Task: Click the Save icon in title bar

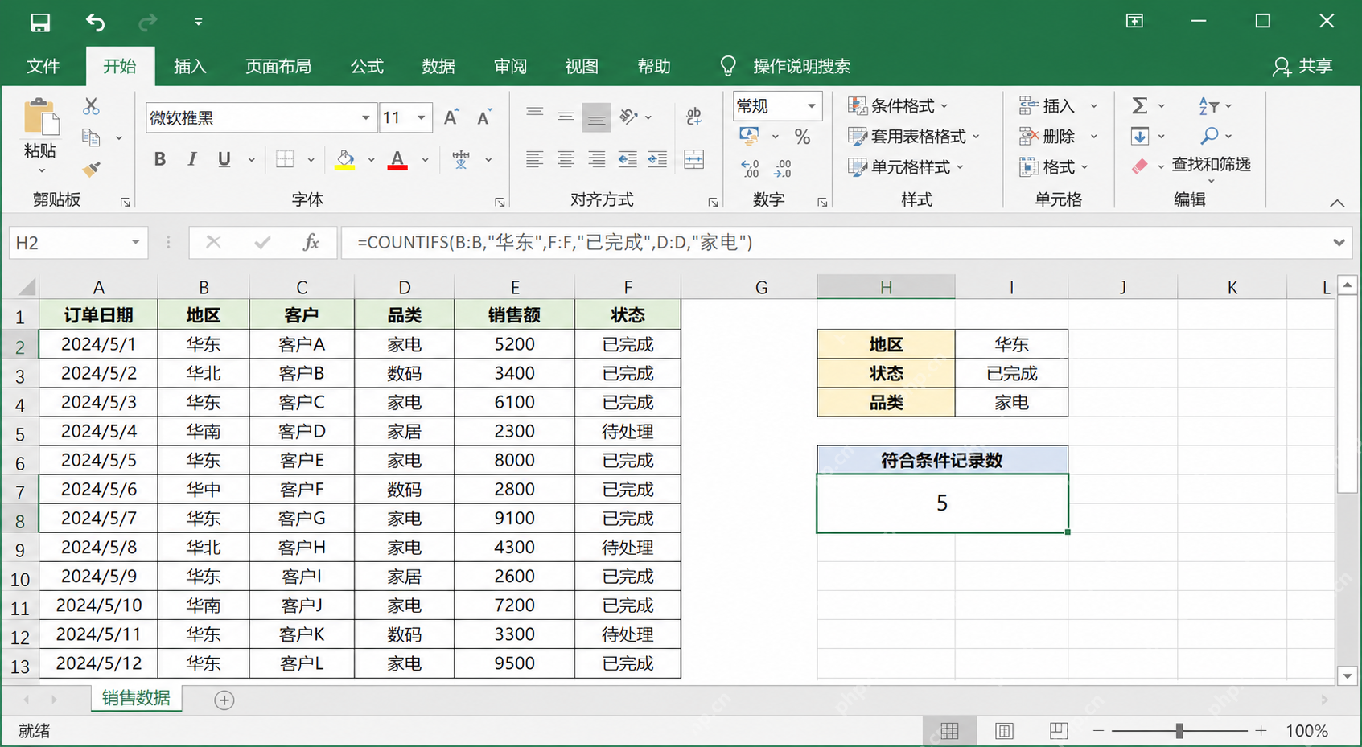Action: click(x=40, y=23)
